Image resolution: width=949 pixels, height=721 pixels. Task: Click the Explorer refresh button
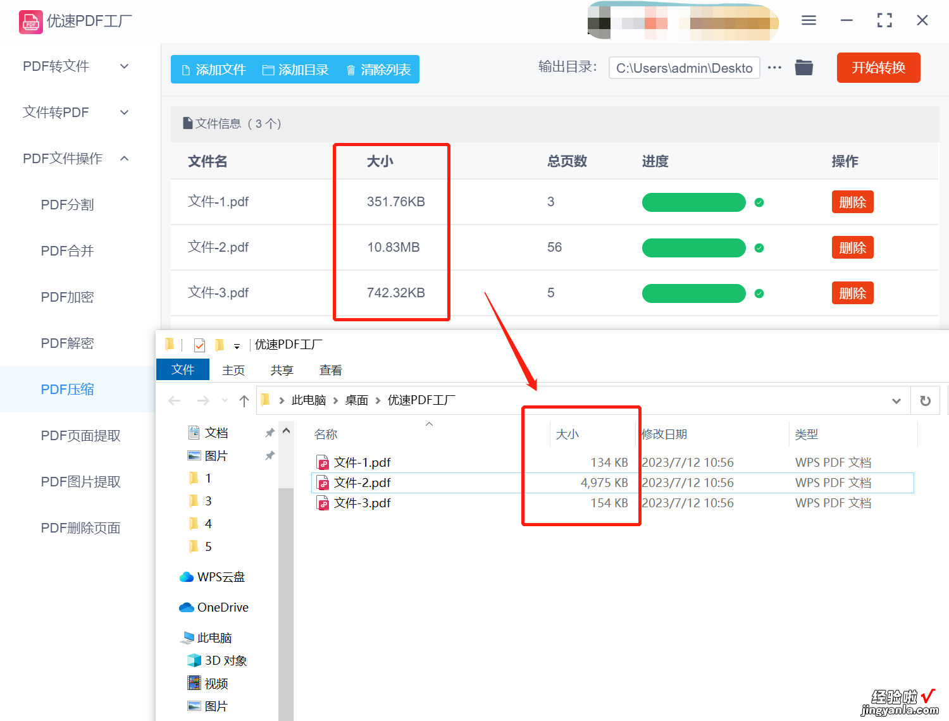click(925, 401)
